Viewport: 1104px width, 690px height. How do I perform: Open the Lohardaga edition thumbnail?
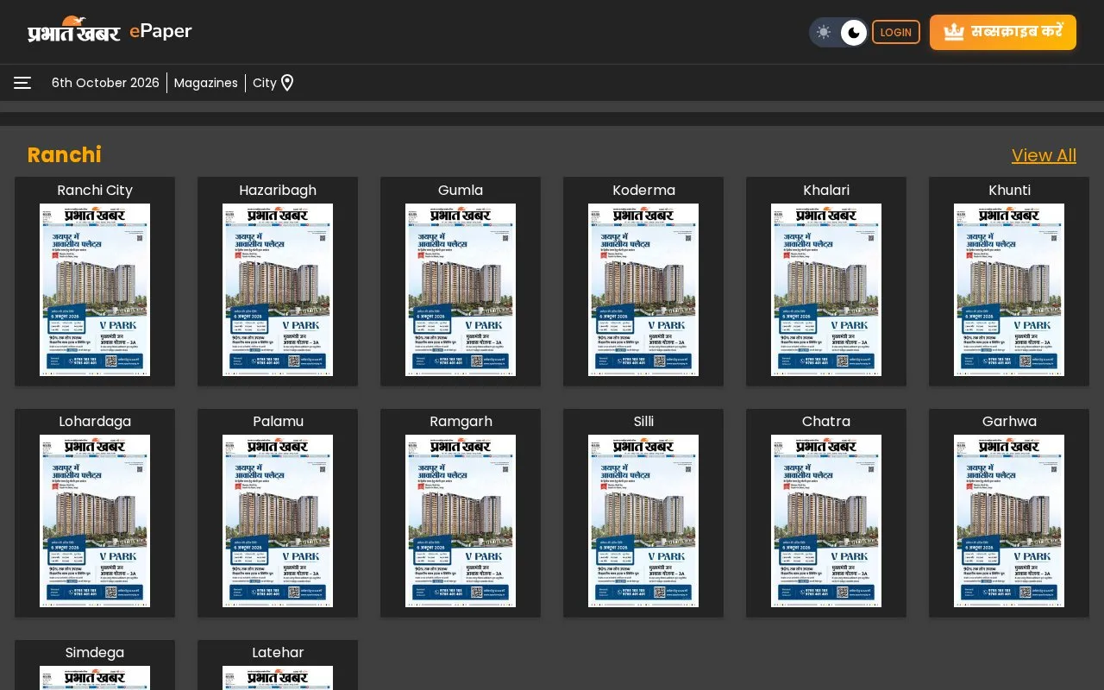click(x=95, y=521)
